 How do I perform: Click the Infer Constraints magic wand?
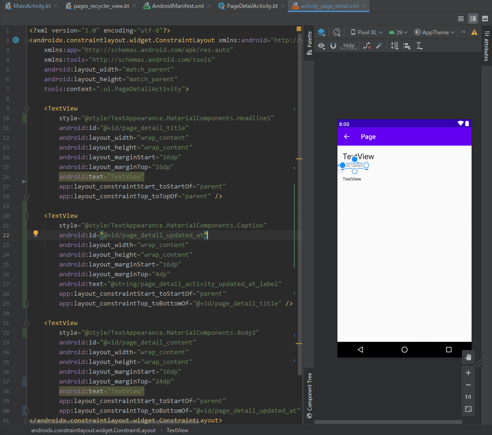click(x=379, y=45)
